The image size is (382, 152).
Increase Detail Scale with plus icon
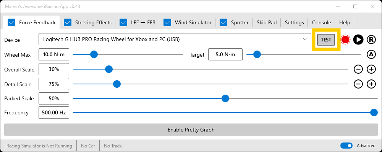(371, 84)
